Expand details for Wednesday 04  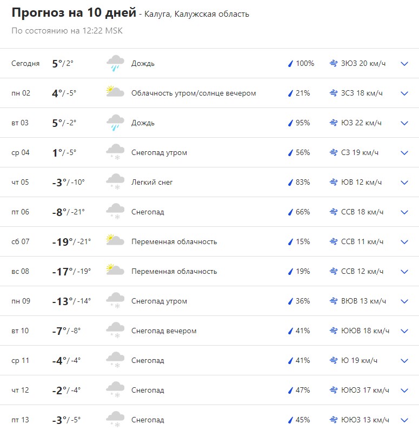pyautogui.click(x=404, y=153)
